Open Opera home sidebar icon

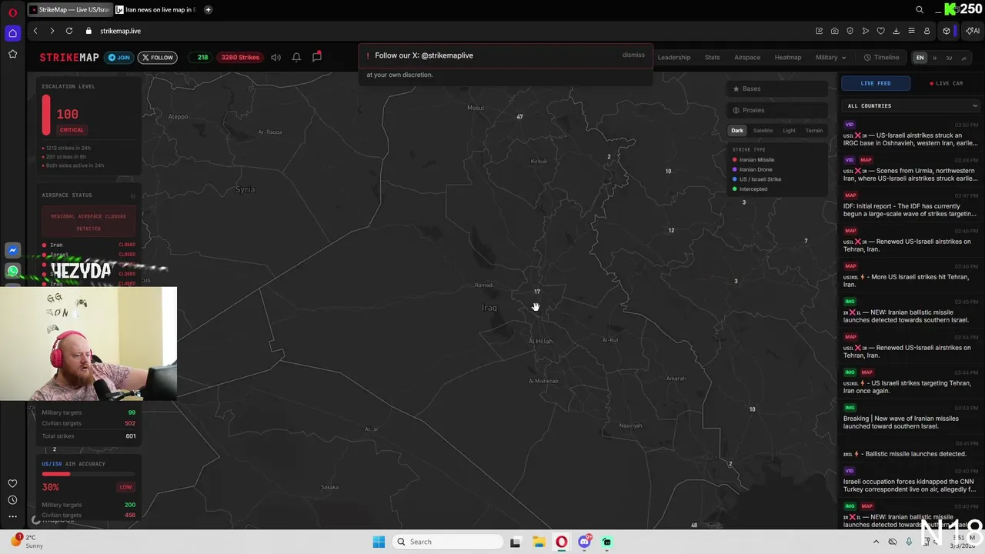[x=12, y=33]
